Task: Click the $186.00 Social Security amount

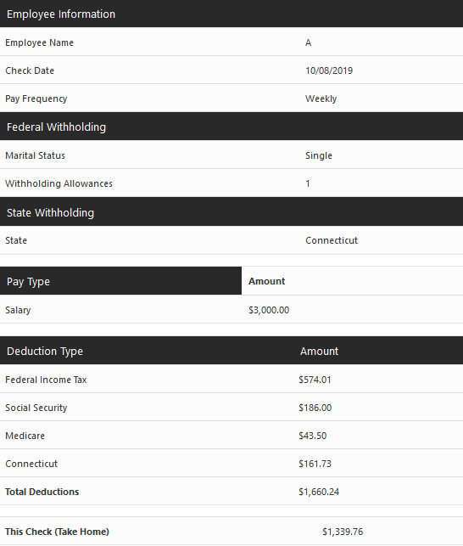Action: pos(315,408)
